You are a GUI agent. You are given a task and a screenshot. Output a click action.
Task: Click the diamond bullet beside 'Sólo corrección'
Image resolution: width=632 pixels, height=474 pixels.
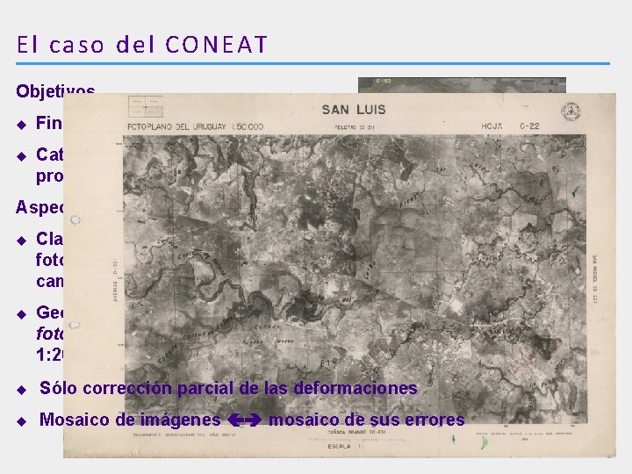click(x=22, y=390)
